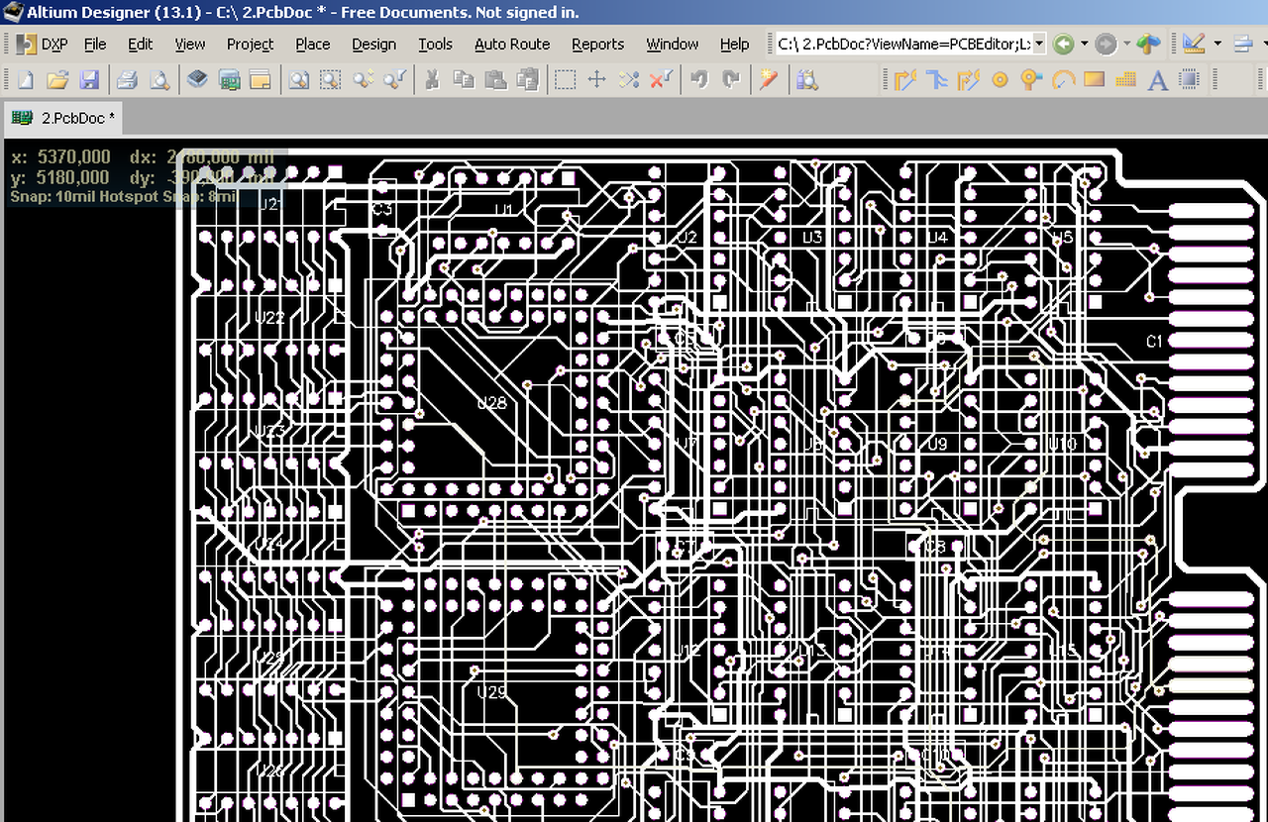Open the Place menu

click(313, 45)
